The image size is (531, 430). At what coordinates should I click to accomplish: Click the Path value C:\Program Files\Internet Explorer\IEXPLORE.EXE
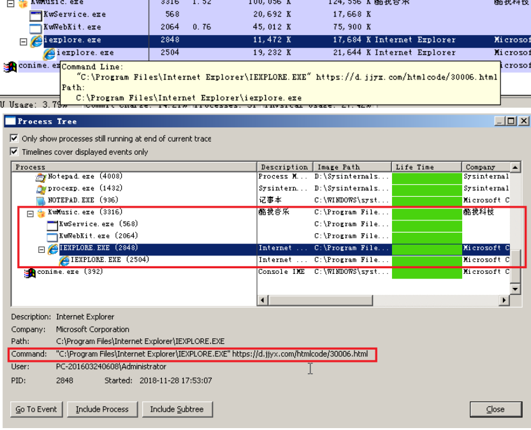click(x=140, y=341)
